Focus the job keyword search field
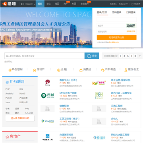 pos(44,56)
